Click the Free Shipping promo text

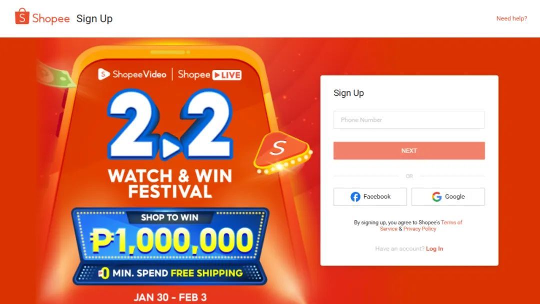pyautogui.click(x=206, y=273)
